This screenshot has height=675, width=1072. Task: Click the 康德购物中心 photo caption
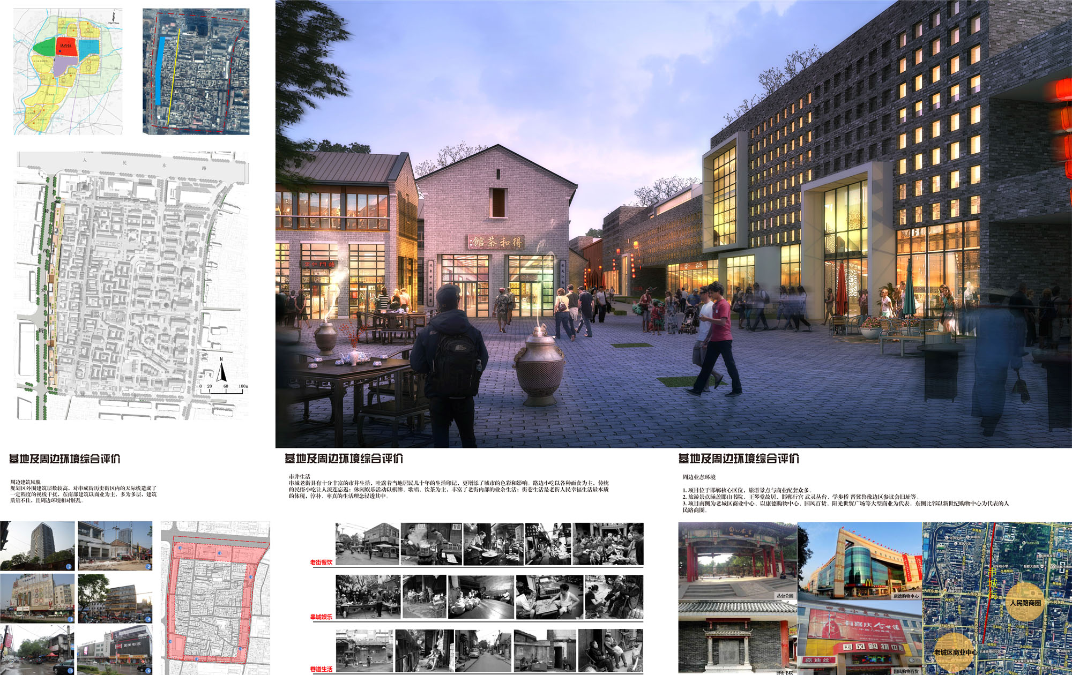click(906, 596)
